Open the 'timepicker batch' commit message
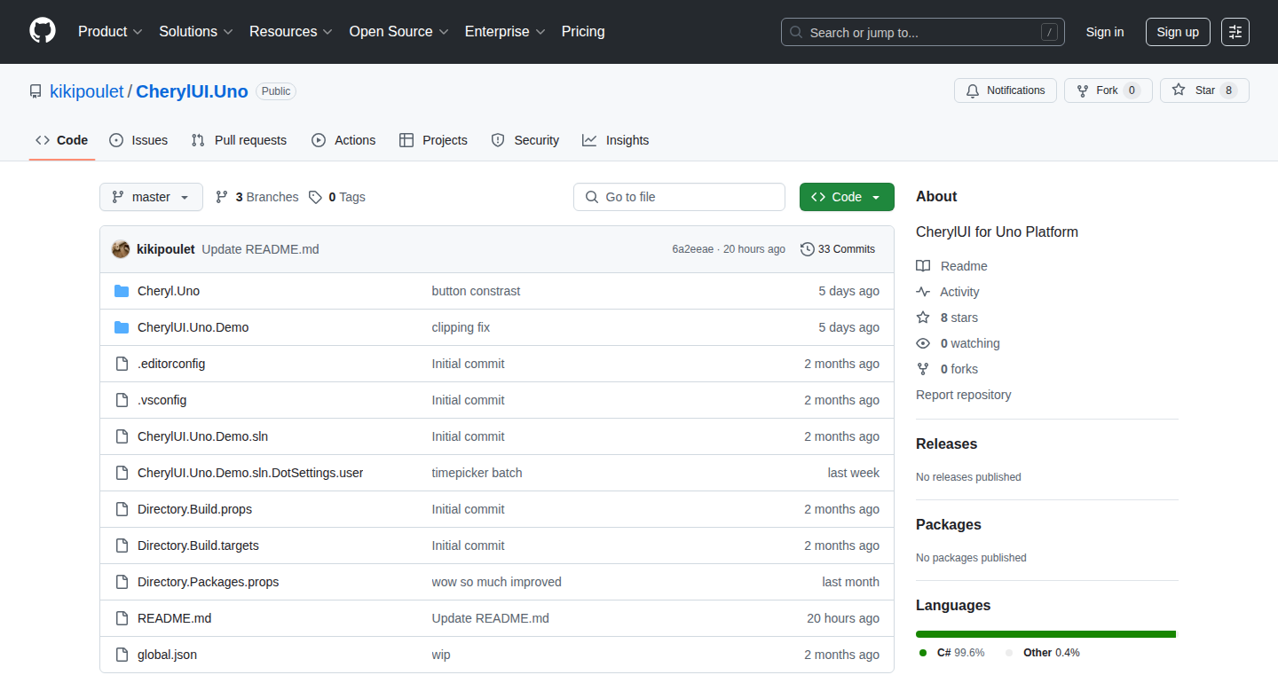Viewport: 1278px width, 675px height. pyautogui.click(x=477, y=473)
